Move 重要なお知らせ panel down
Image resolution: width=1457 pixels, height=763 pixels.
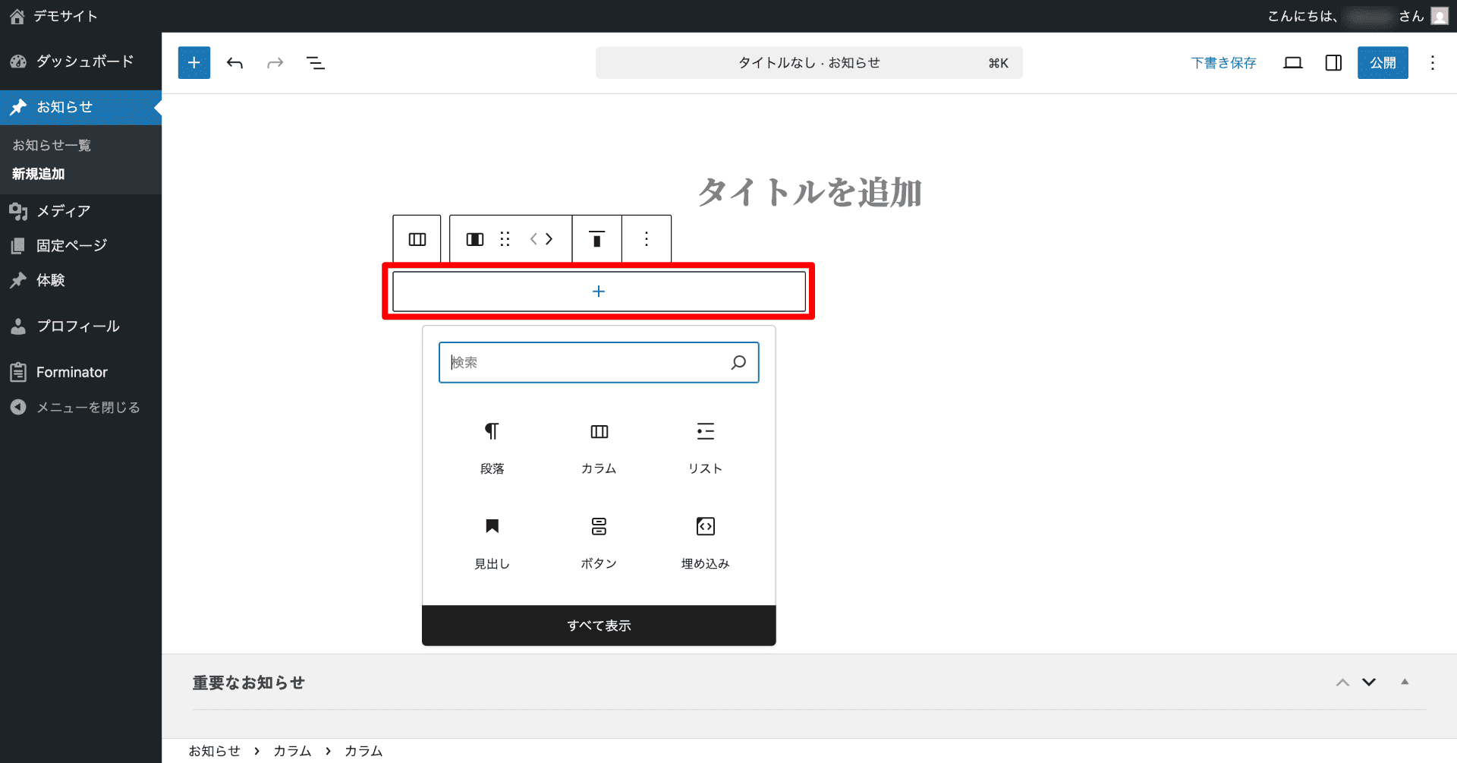(x=1369, y=683)
